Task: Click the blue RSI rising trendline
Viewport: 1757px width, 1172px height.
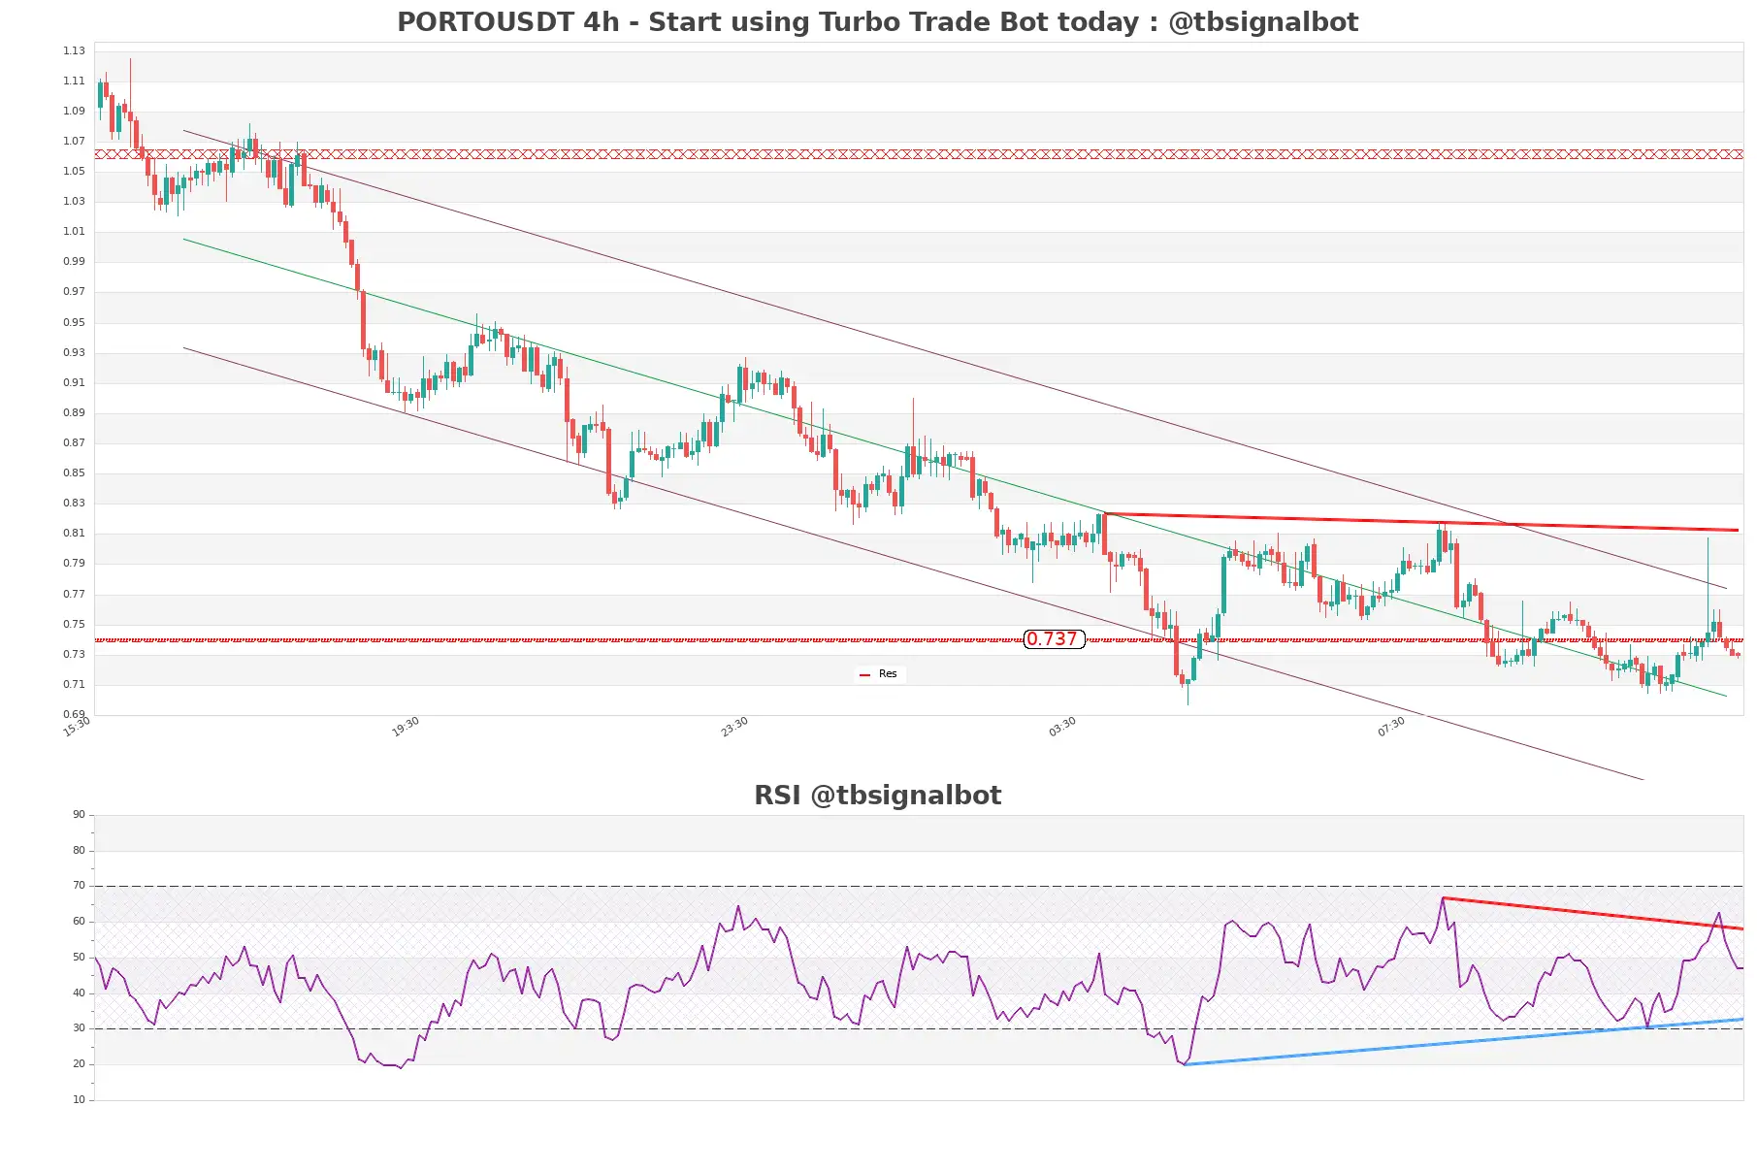Action: point(1463,1042)
